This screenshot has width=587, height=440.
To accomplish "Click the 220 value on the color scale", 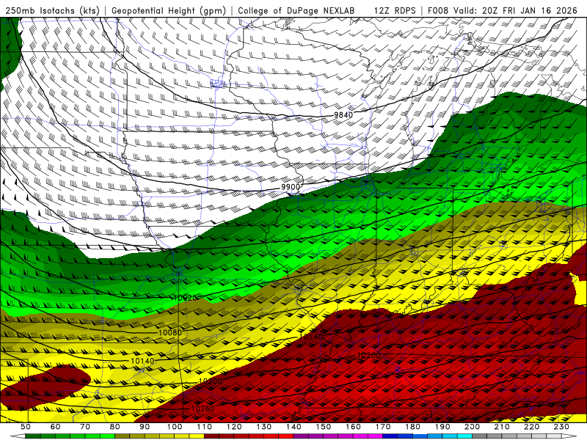I will pos(531,427).
